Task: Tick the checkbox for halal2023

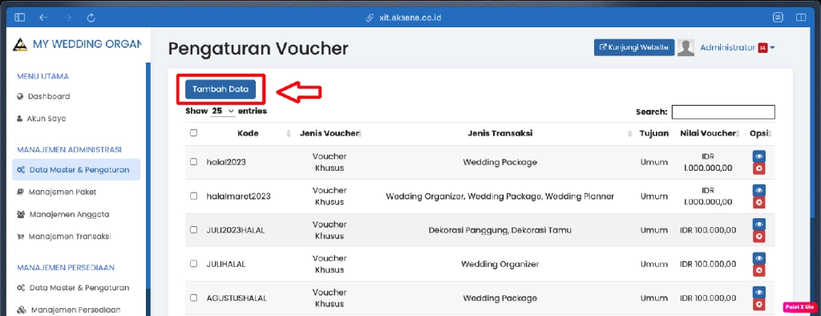Action: [x=193, y=162]
